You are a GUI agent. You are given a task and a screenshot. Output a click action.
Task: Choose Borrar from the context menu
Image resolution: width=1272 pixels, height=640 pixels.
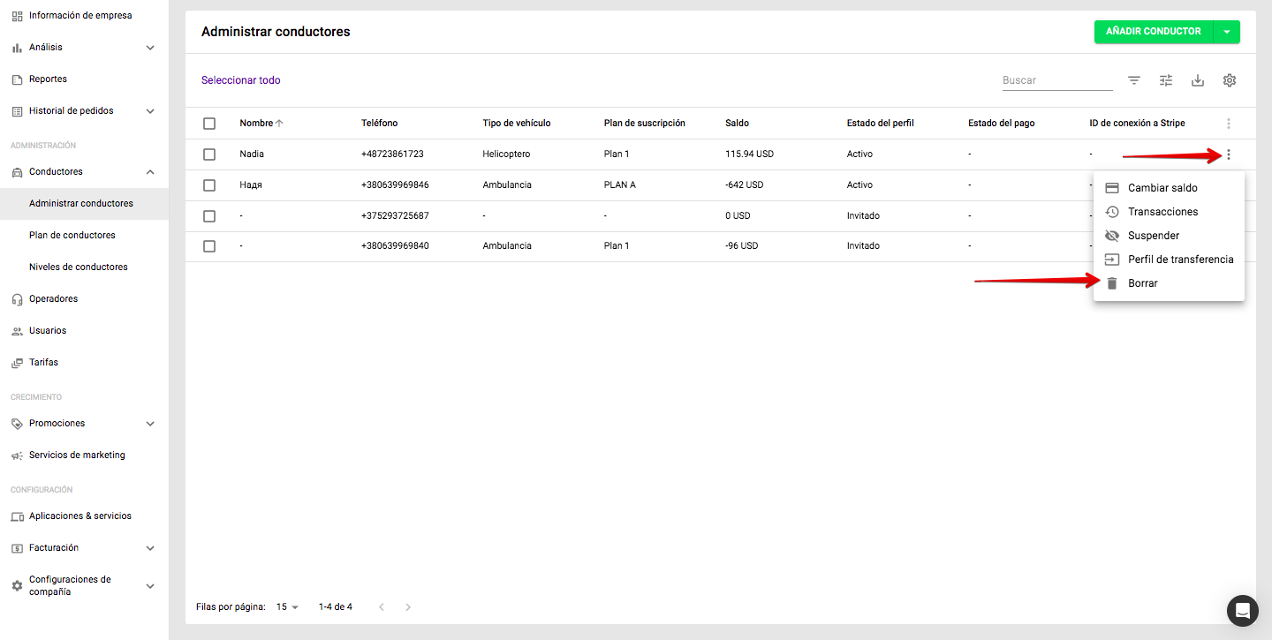point(1169,283)
